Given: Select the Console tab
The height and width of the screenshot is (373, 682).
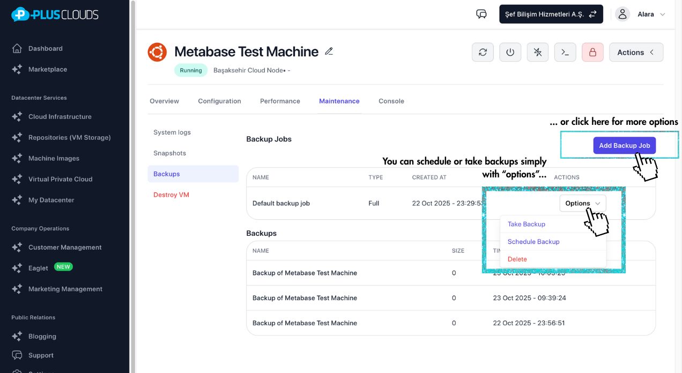Looking at the screenshot, I should point(391,101).
